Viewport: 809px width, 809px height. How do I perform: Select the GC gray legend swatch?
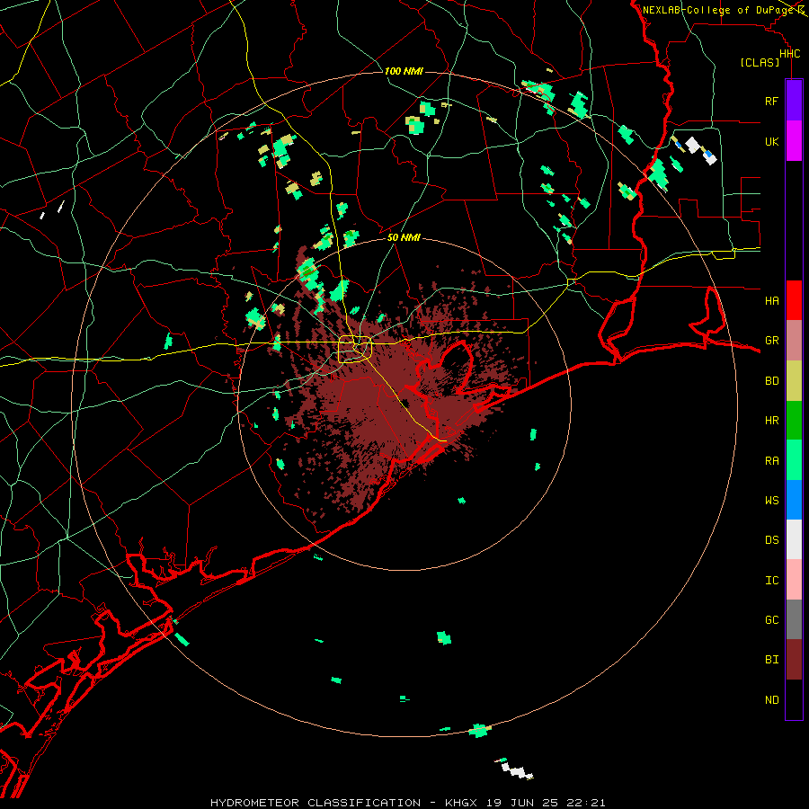(x=794, y=619)
